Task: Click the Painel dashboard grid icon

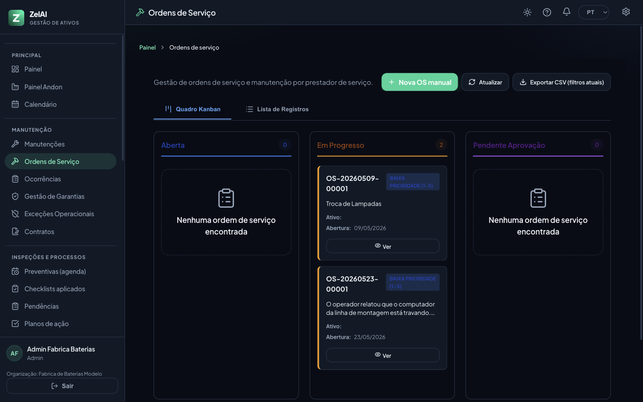Action: (x=15, y=69)
